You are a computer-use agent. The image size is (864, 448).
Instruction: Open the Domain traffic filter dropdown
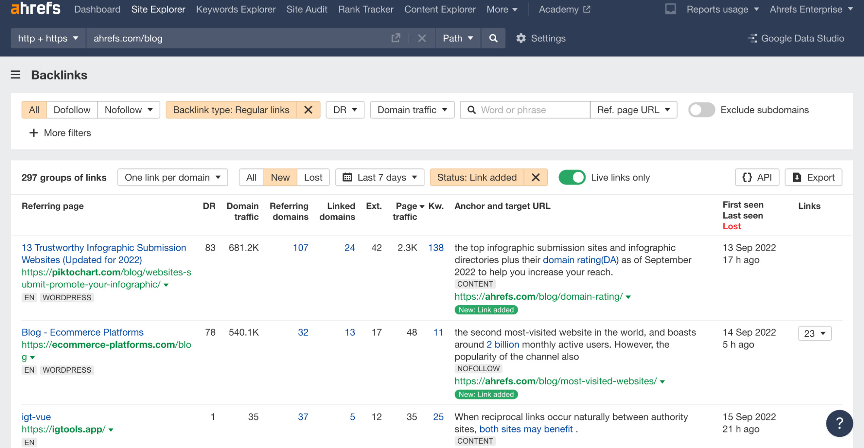[x=411, y=110]
